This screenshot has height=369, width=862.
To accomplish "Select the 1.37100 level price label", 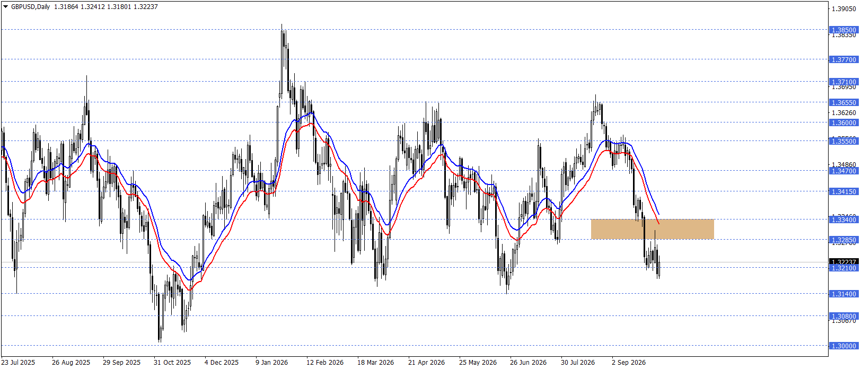I will (843, 82).
